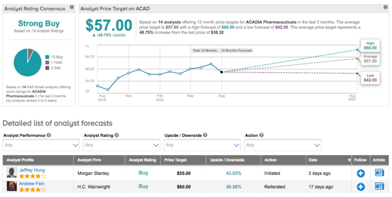The image size is (392, 197).
Task: Expand the Action filter dropdown
Action: click(283, 145)
